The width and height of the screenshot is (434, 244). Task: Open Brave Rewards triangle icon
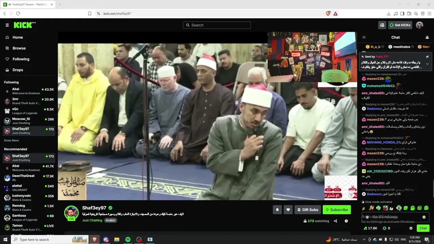335,14
